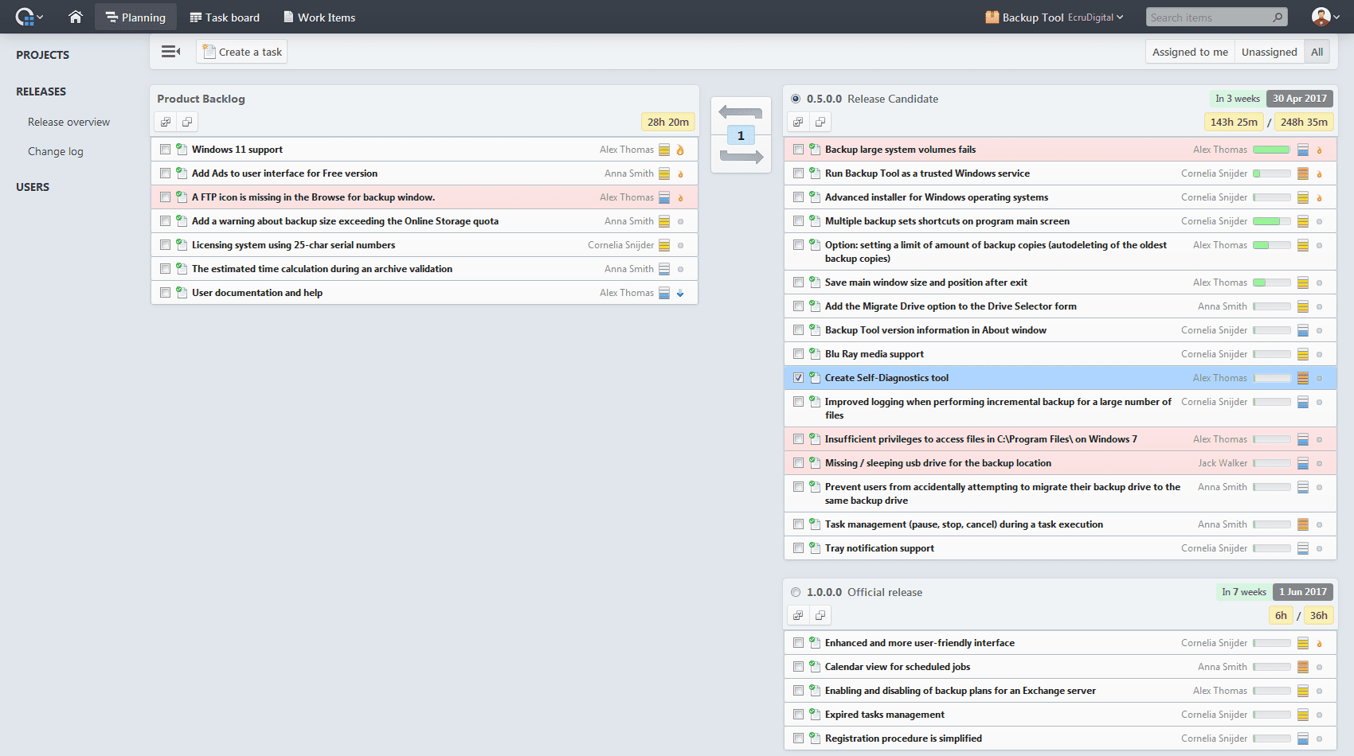Screen dimensions: 1354x756
Task: Open the app logo dropdown in the top-left
Action: point(28,17)
